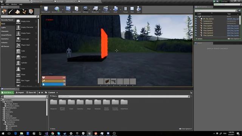Toggle visibility of Chat_System4 actor
Viewport: 242px width, 136px height.
click(x=196, y=35)
